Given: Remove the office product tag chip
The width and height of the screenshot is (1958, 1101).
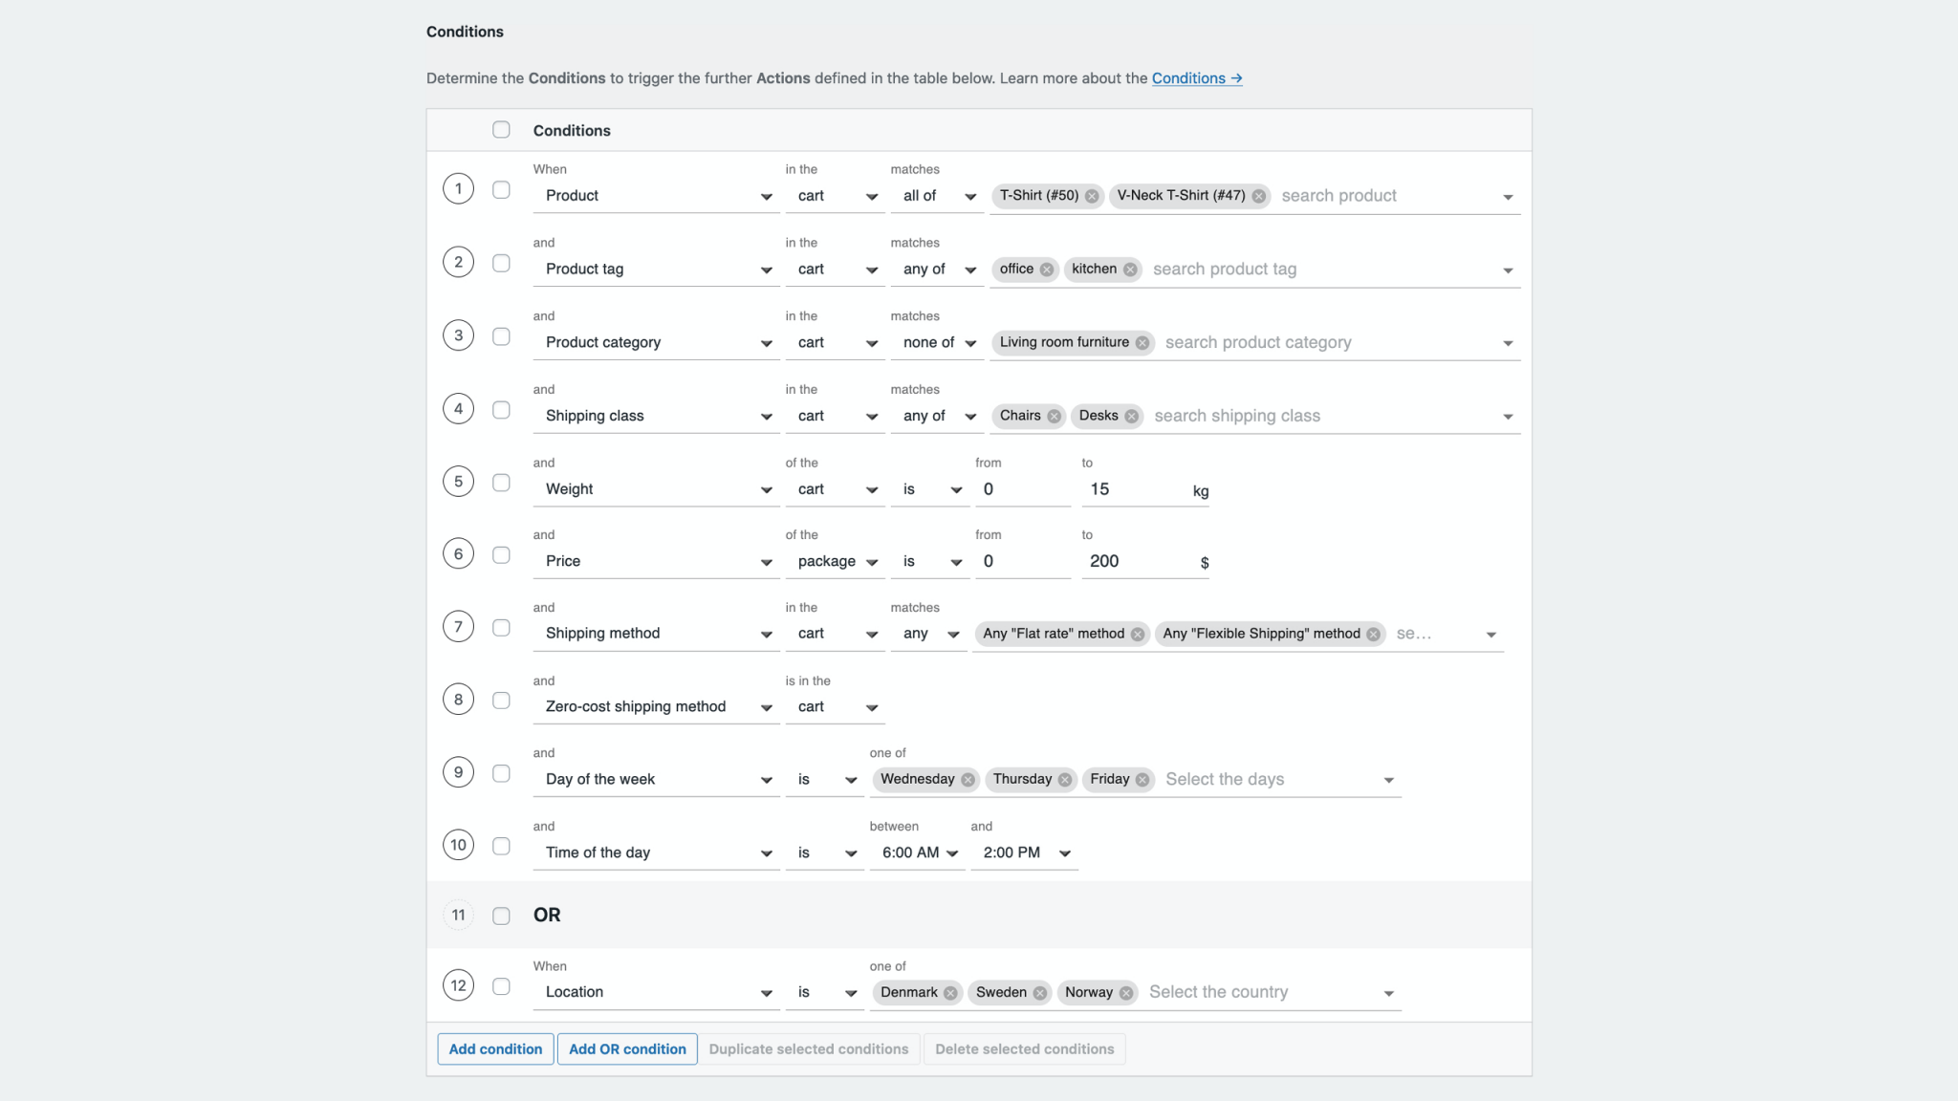Looking at the screenshot, I should coord(1046,269).
